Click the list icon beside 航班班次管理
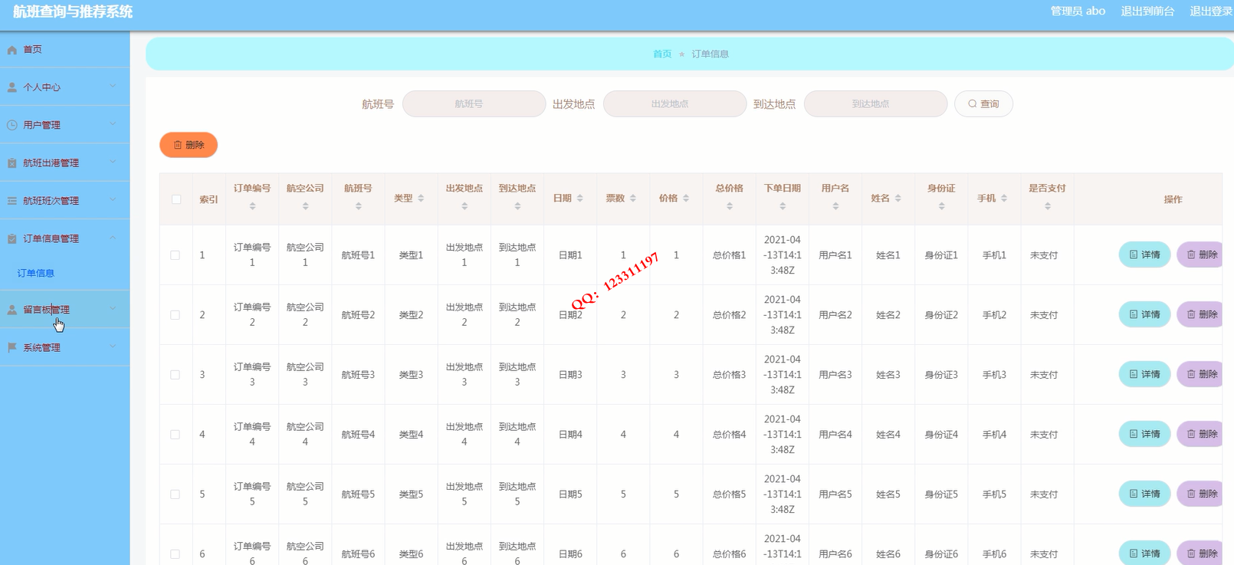The width and height of the screenshot is (1234, 565). [x=12, y=201]
